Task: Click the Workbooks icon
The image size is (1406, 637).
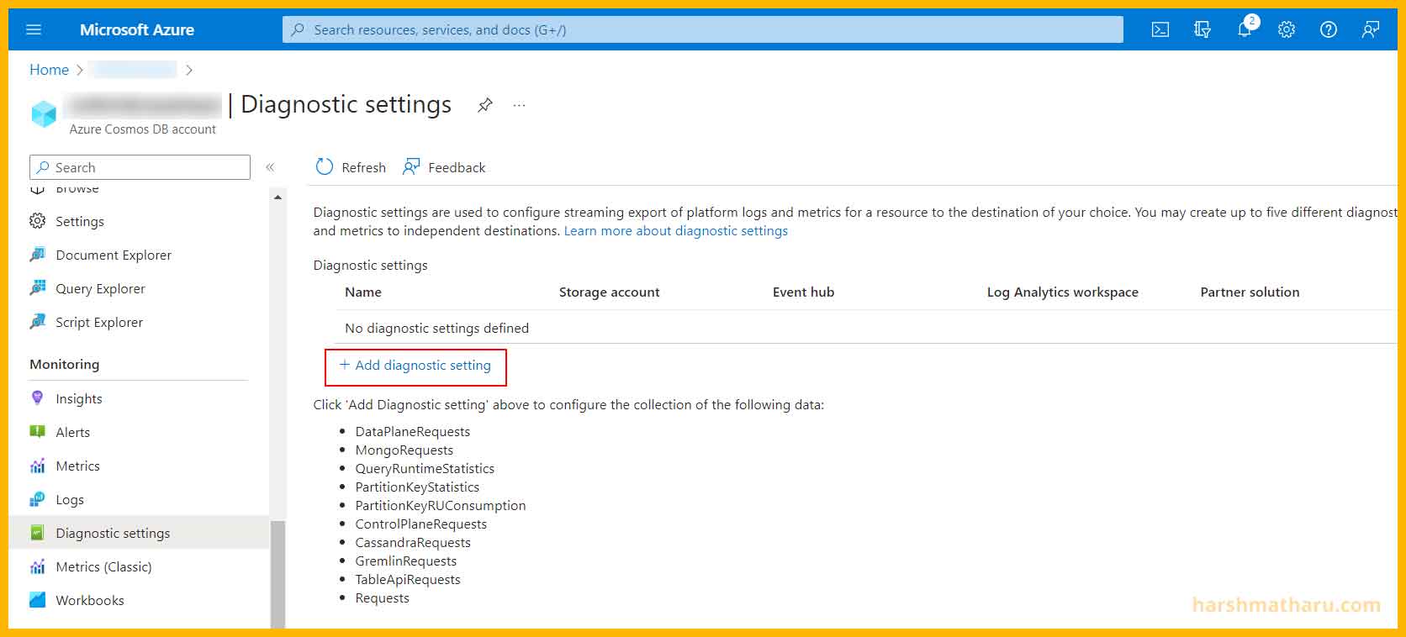Action: 38,600
